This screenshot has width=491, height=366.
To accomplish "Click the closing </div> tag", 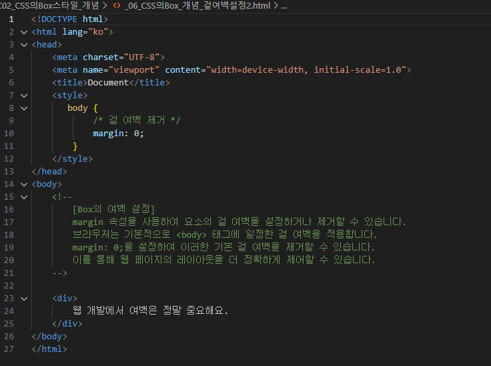I will pyautogui.click(x=67, y=324).
